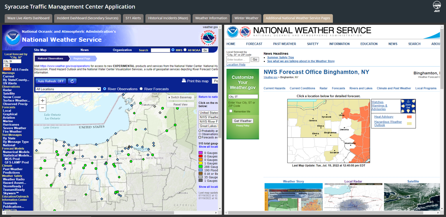Toggle the Auto Refresh: OFF button
This screenshot has height=217, width=446.
coord(51,81)
